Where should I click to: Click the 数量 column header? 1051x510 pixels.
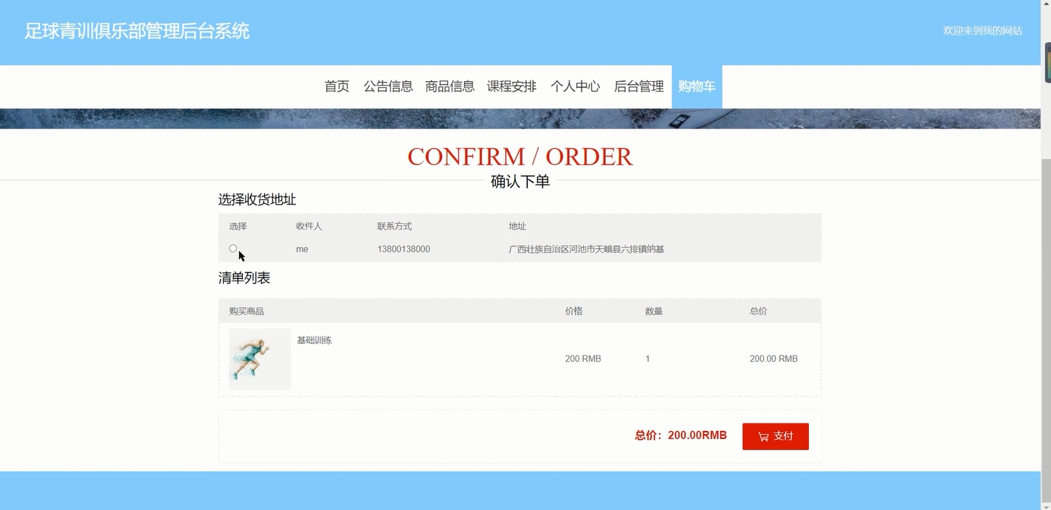(x=654, y=311)
